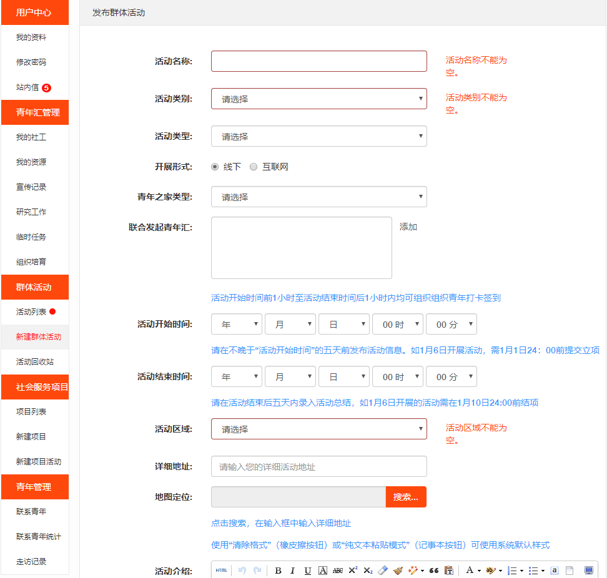Open the start time 00 时 dropdown
This screenshot has width=607, height=578.
(398, 324)
